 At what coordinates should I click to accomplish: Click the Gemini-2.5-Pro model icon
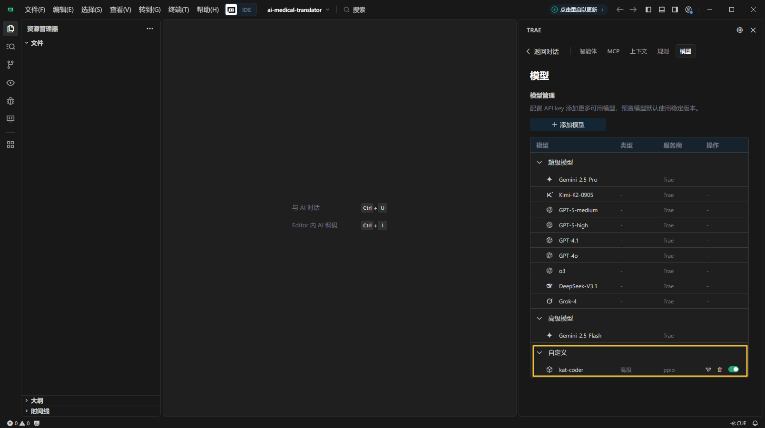click(549, 179)
